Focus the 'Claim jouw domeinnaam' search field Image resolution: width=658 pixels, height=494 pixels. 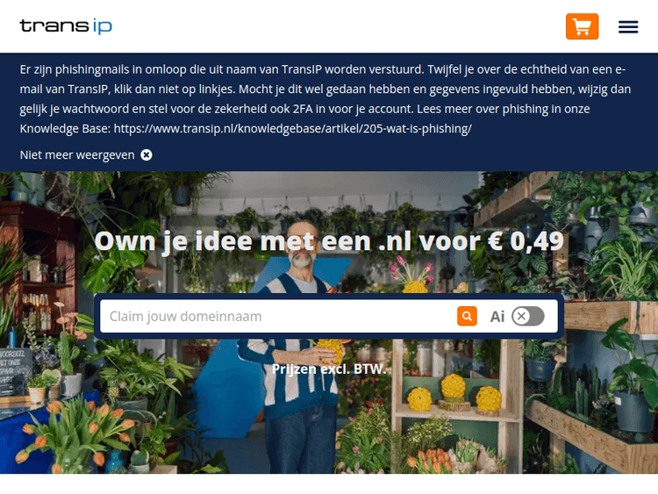point(278,316)
